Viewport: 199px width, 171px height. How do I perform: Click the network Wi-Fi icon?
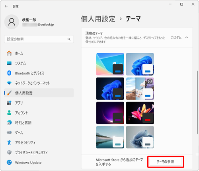9,83
